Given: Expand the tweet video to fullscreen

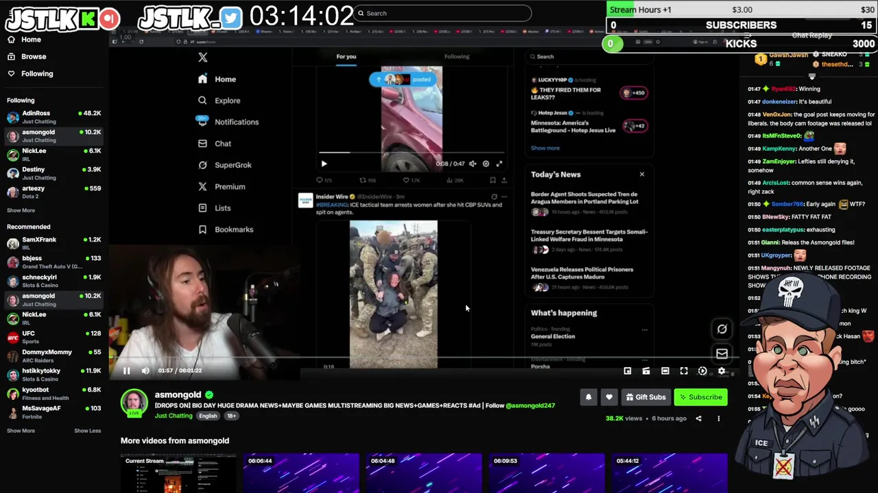Looking at the screenshot, I should tap(499, 164).
